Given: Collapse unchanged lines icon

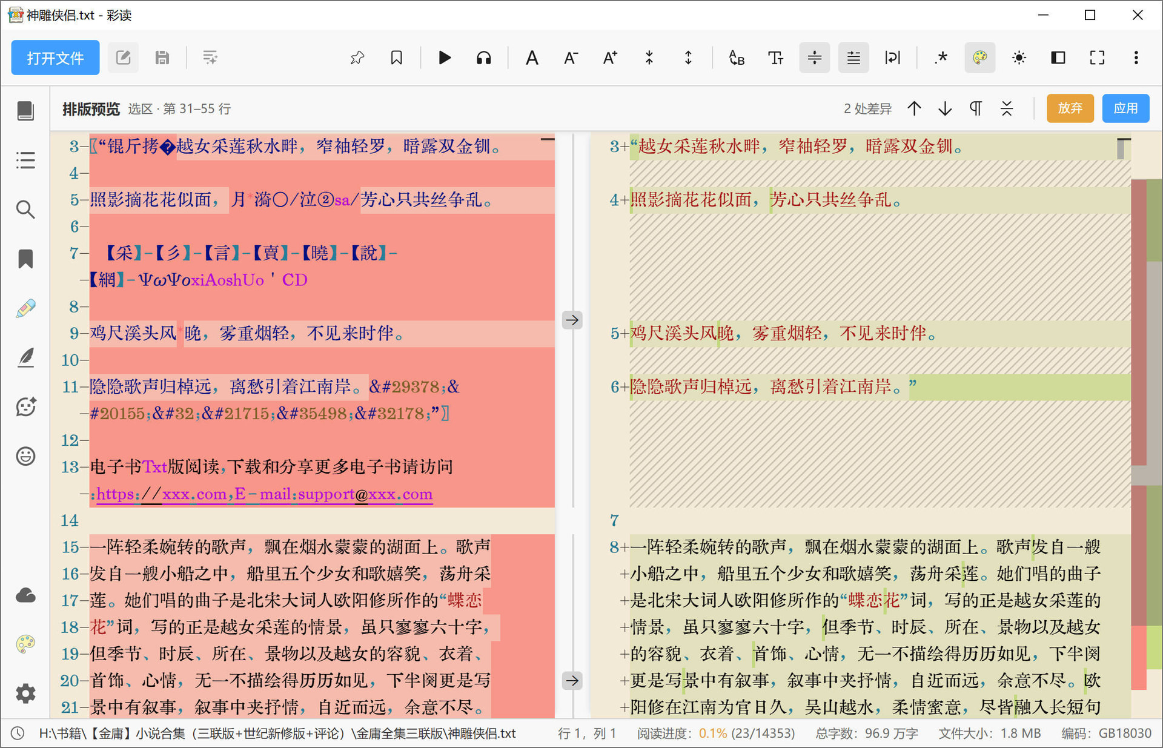Looking at the screenshot, I should (x=1007, y=108).
